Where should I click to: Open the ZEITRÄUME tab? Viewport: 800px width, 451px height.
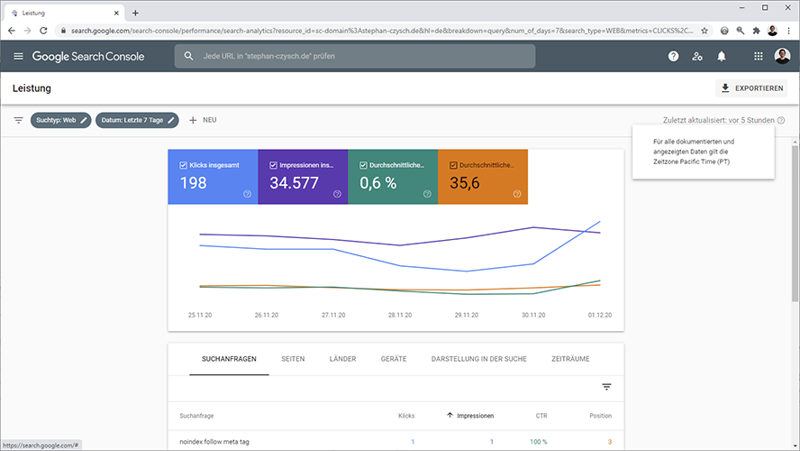[x=570, y=359]
